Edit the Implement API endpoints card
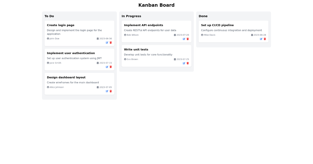 [184, 39]
